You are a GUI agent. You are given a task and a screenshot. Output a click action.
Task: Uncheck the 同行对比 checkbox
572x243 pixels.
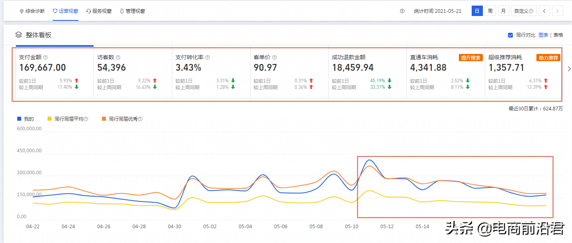coord(510,35)
